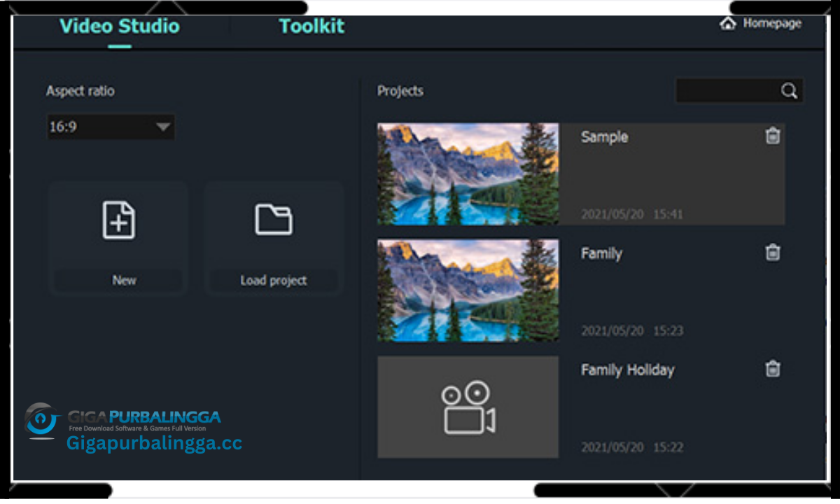Click the 2021/05/20 15:23 timestamp
Image resolution: width=840 pixels, height=504 pixels.
[x=631, y=330]
